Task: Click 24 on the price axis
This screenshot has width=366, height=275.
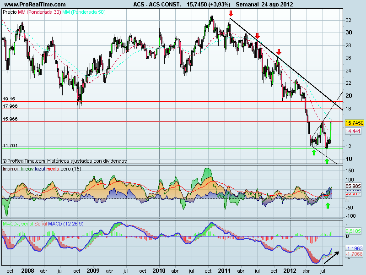Action: (348, 71)
